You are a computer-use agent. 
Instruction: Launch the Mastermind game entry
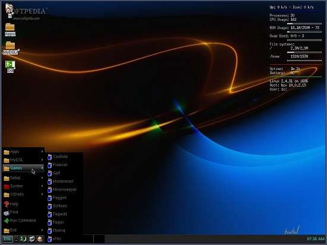(64, 182)
